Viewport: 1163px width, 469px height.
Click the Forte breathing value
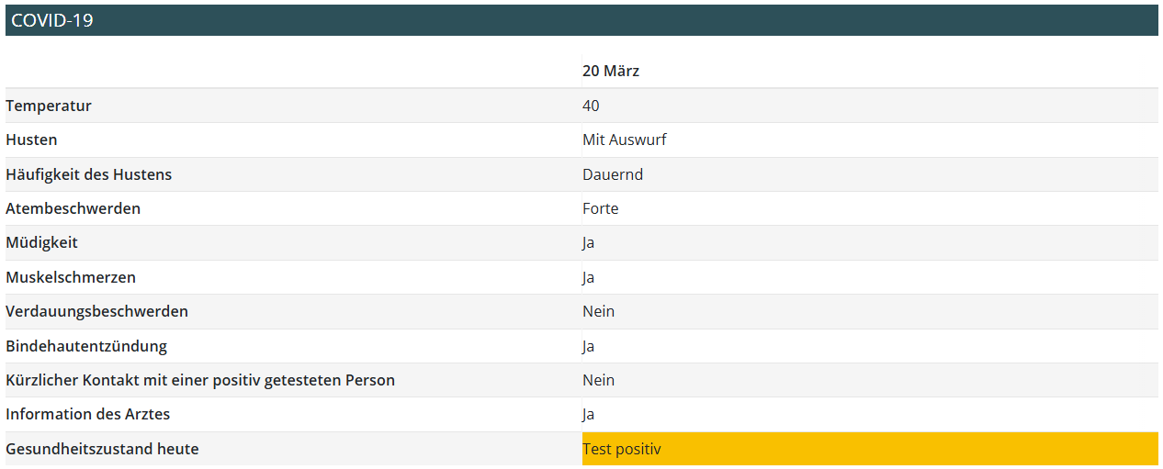(601, 208)
